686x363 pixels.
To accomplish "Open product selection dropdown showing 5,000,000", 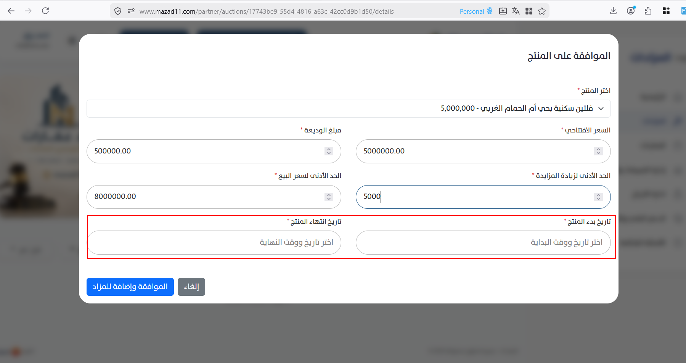I will point(349,109).
